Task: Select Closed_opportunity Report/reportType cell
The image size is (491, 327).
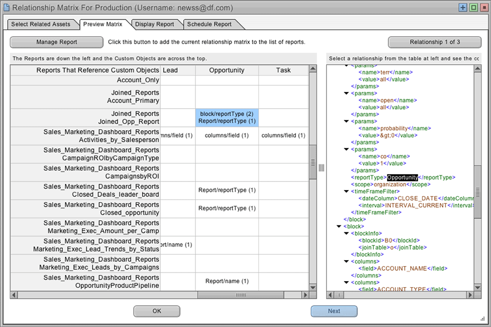Action: pyautogui.click(x=227, y=208)
